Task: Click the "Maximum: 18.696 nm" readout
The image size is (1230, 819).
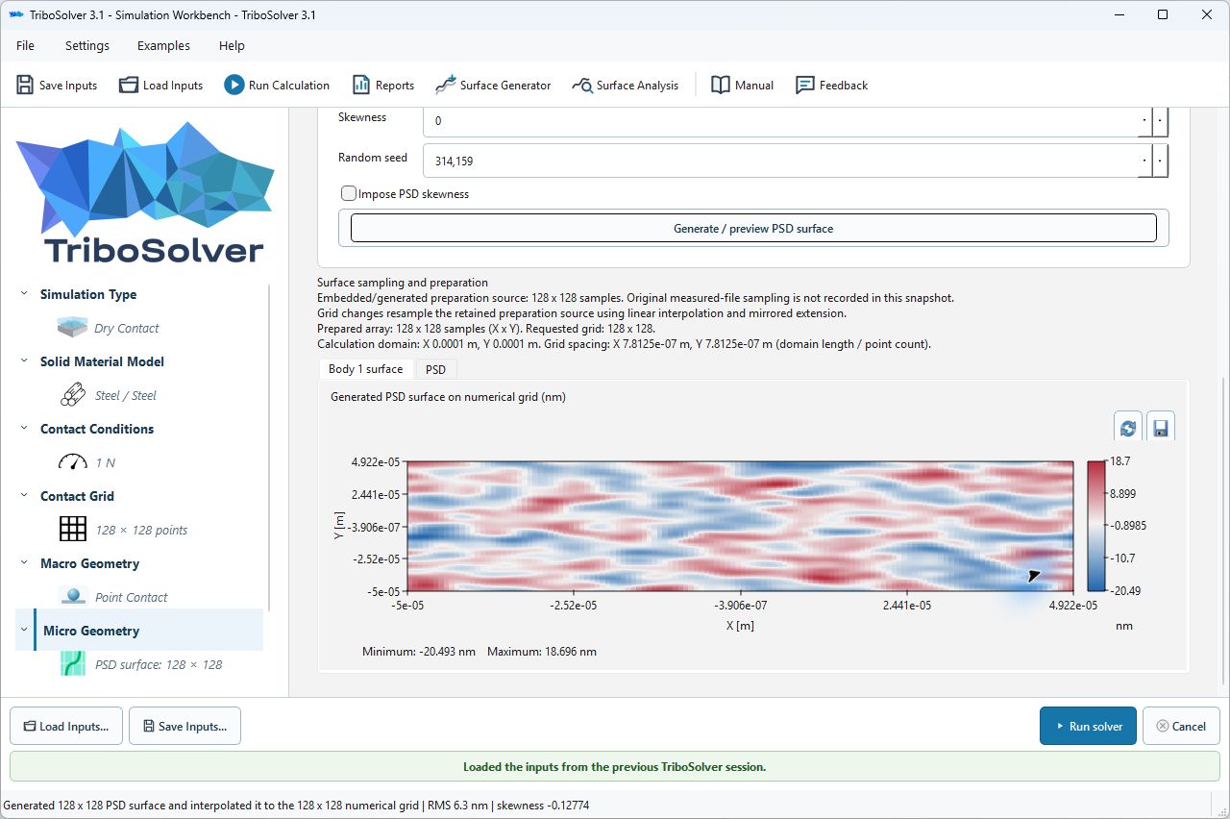Action: tap(542, 652)
